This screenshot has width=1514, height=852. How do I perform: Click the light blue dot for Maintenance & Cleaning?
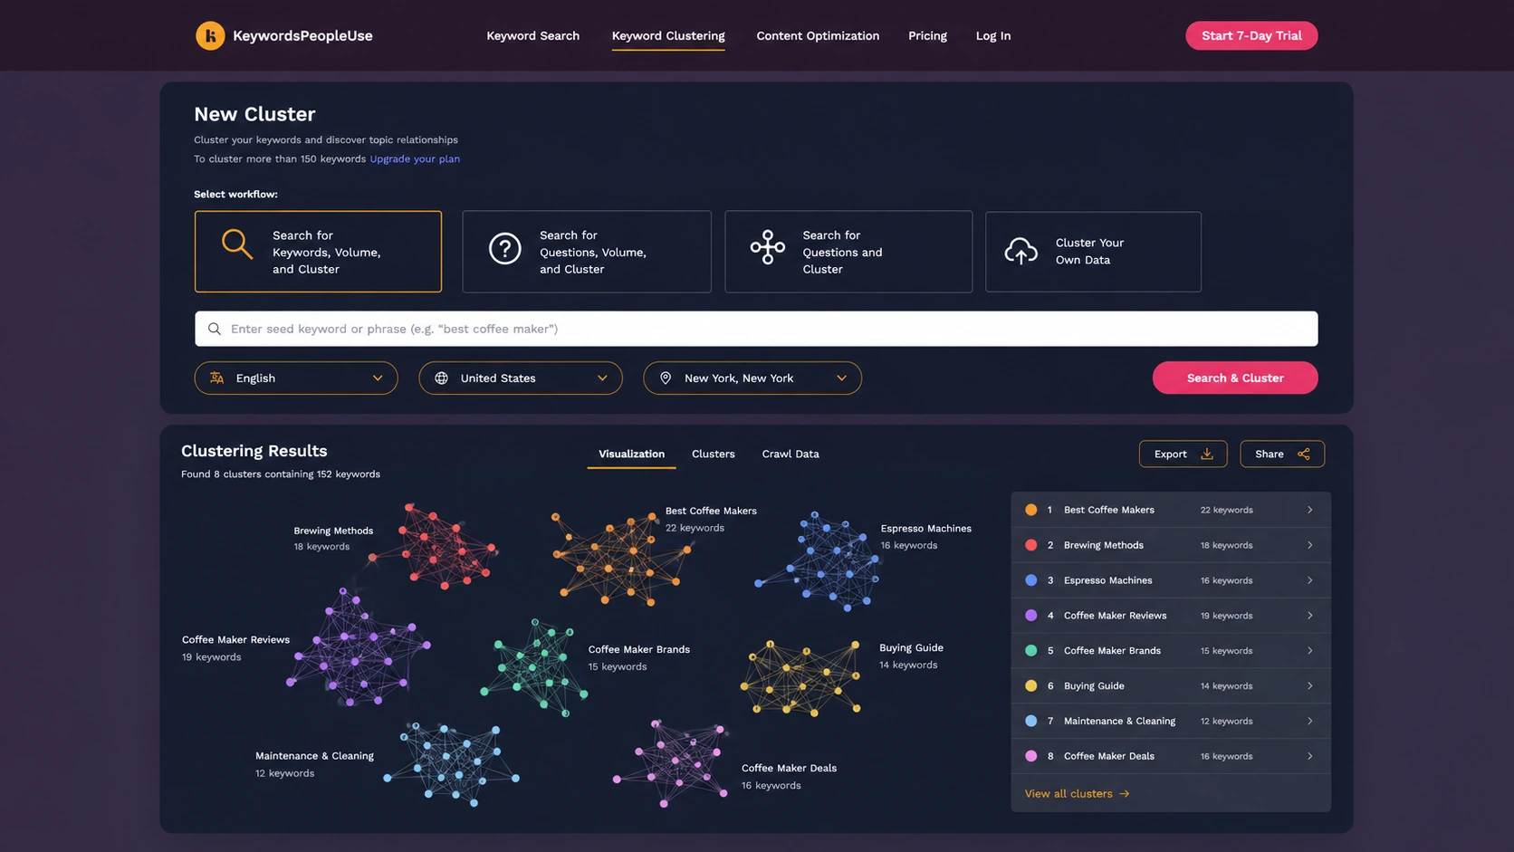1030,722
